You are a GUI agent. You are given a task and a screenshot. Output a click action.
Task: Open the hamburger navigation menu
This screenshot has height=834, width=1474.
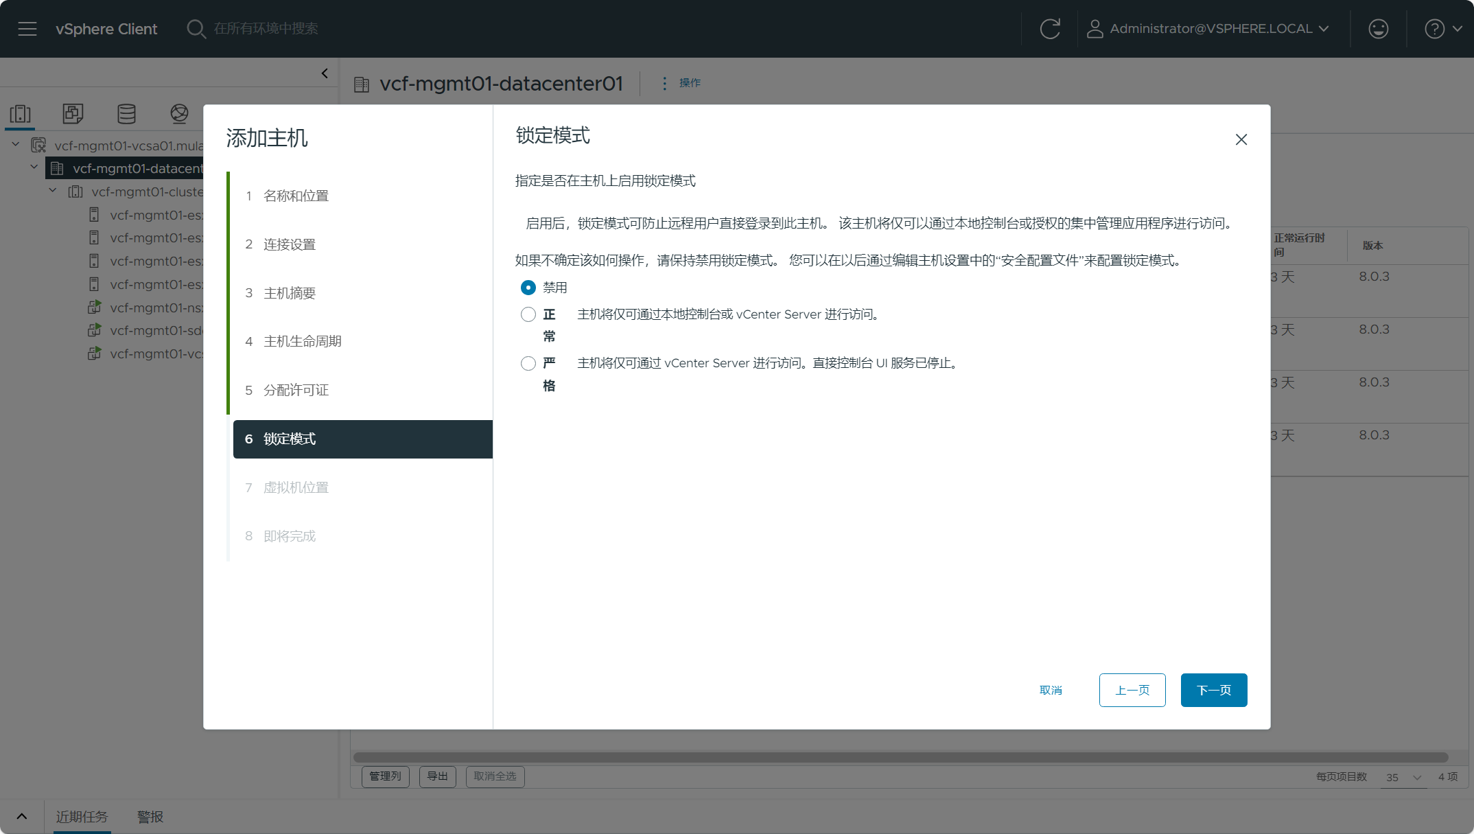tap(27, 29)
